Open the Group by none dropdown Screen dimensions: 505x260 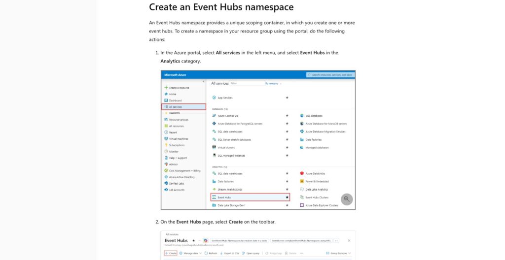coord(338,253)
